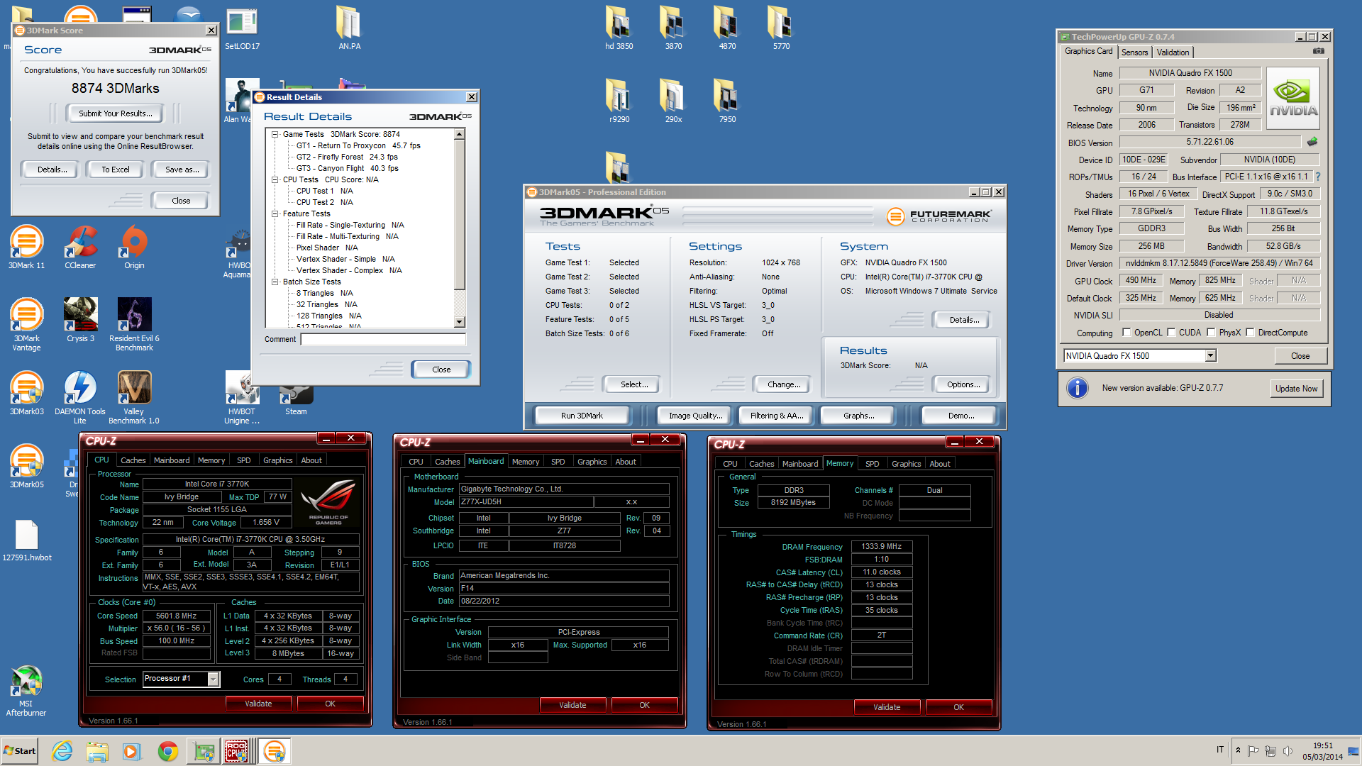Open the 3DMark05 desktop shortcut
Viewport: 1362px width, 766px height.
26,466
